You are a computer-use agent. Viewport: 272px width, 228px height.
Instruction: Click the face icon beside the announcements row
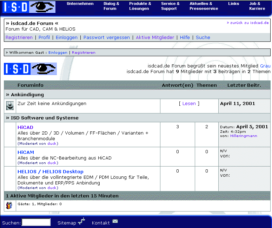tap(10, 106)
